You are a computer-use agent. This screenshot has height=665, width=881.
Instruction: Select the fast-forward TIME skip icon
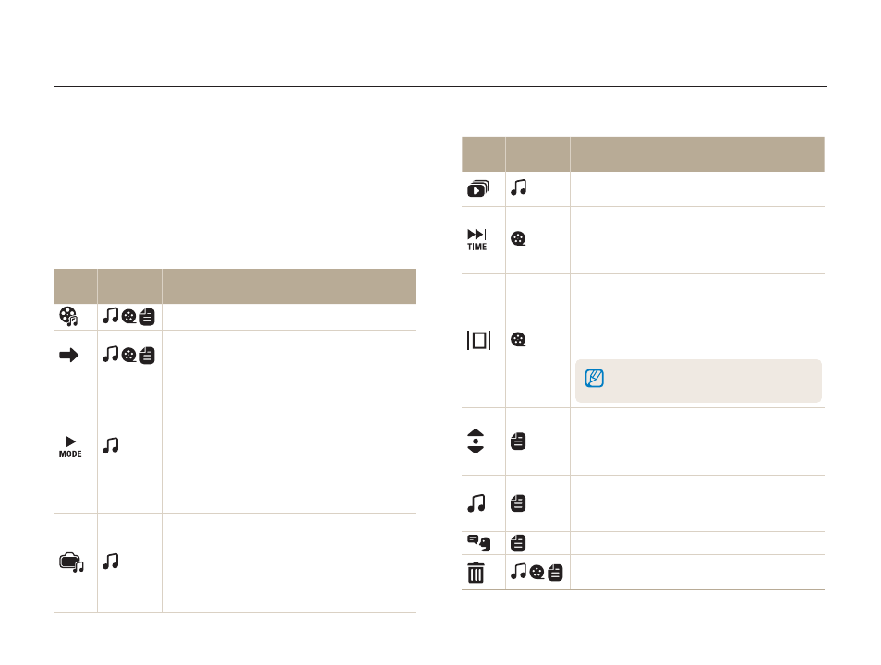click(477, 239)
